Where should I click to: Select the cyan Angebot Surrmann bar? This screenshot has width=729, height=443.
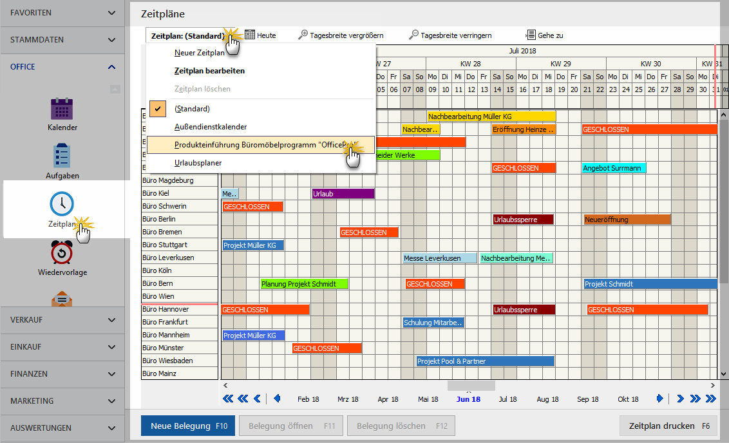[614, 168]
